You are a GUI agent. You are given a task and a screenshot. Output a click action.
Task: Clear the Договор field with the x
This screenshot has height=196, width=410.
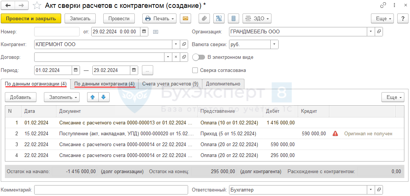pyautogui.click(x=176, y=57)
